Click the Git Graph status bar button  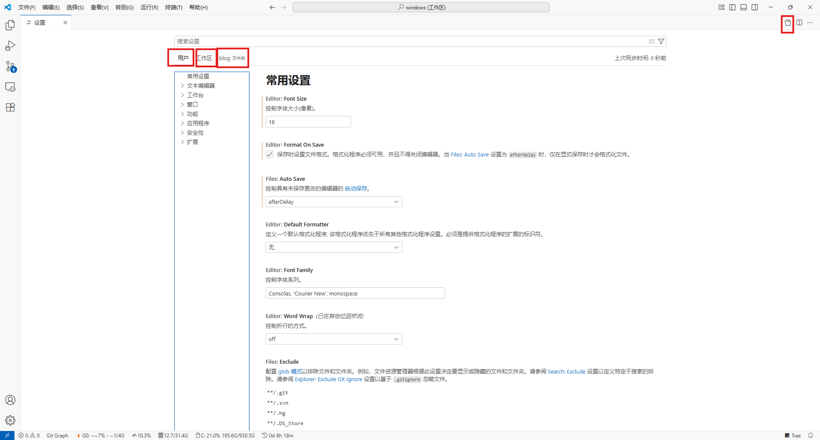[57, 435]
